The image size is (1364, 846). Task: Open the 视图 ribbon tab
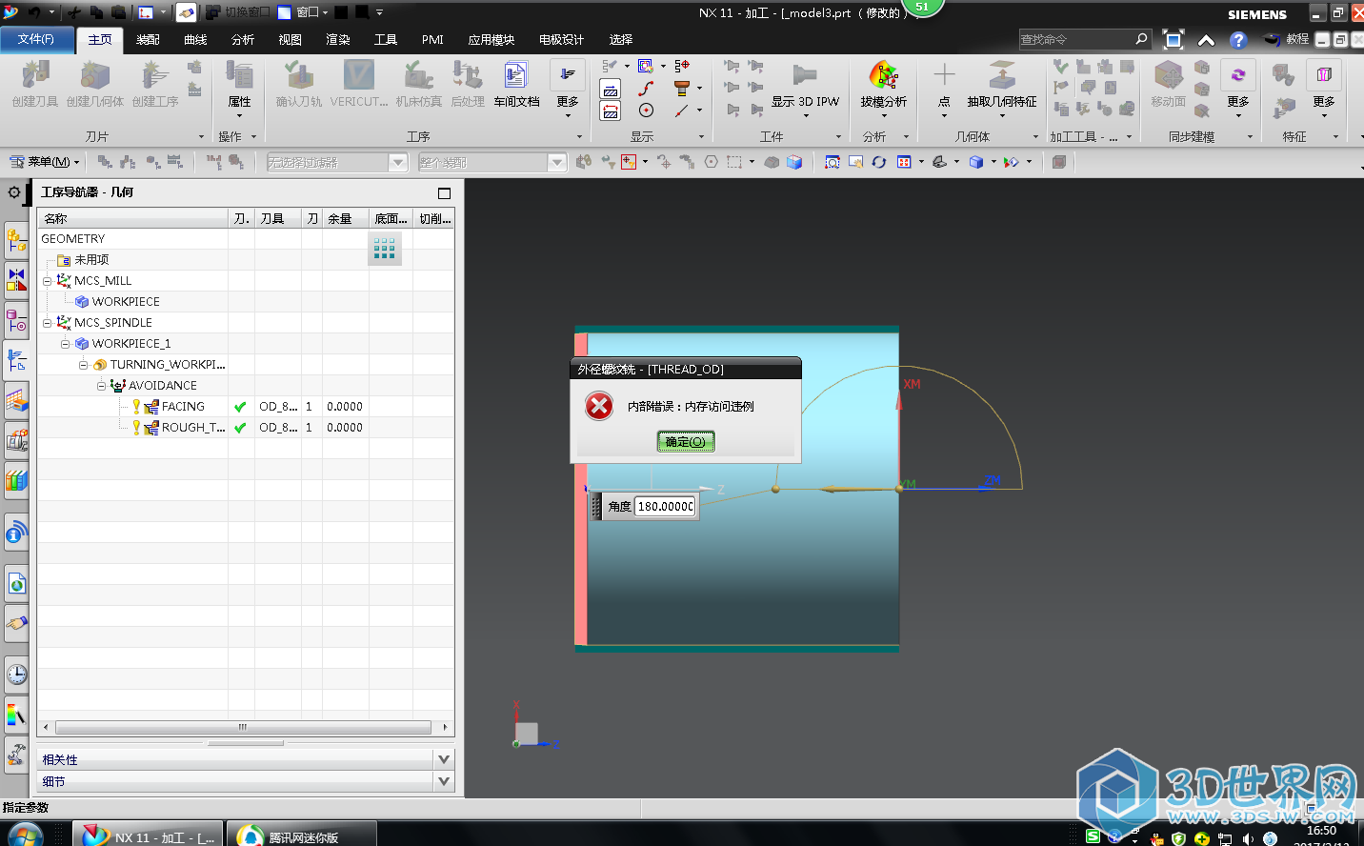[x=291, y=39]
